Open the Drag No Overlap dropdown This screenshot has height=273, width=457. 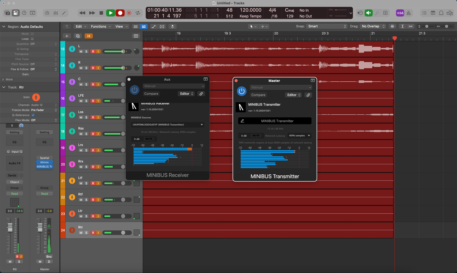click(x=373, y=26)
